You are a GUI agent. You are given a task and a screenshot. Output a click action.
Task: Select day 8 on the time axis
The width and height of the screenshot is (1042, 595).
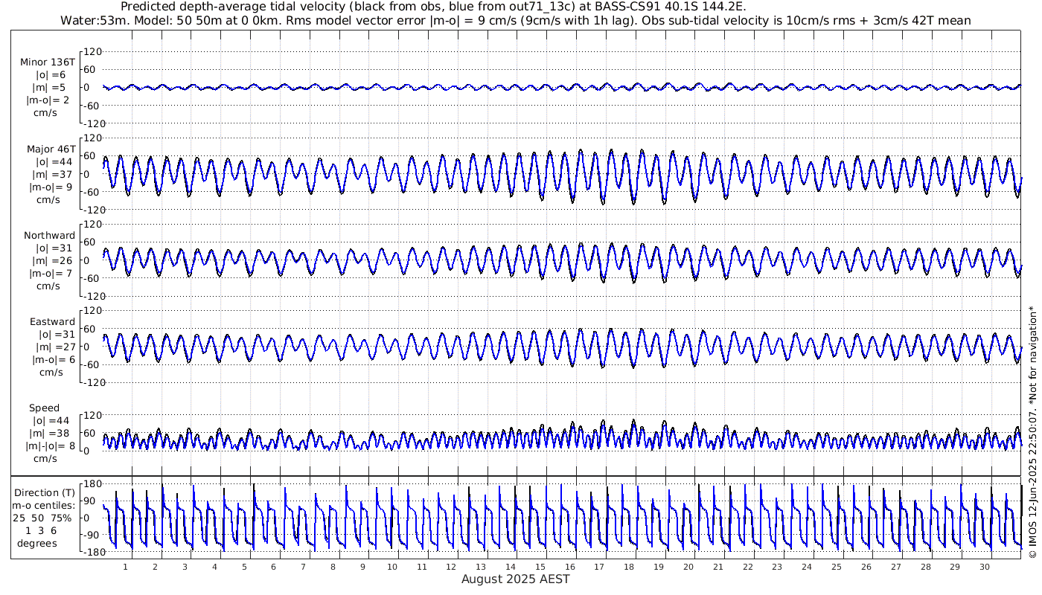click(333, 567)
